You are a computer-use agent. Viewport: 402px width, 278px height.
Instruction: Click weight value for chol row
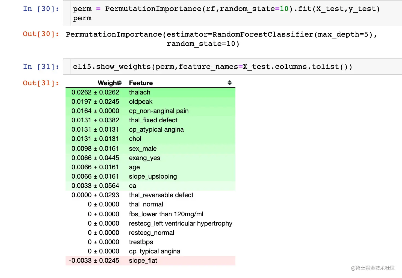[95, 139]
